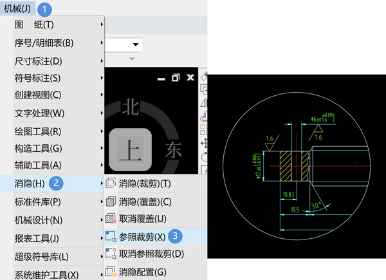
Task: Restore the drawing sub-window
Action: tap(176, 78)
